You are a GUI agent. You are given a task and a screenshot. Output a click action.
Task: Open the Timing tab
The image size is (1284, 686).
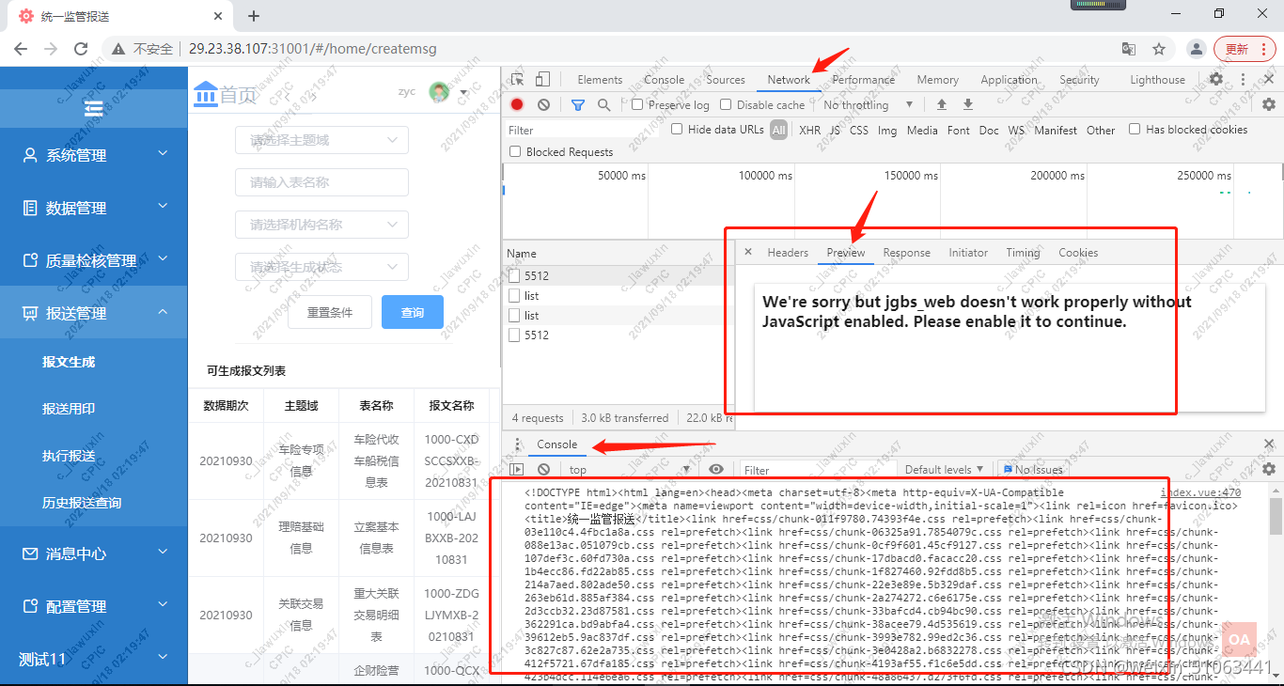click(1023, 252)
